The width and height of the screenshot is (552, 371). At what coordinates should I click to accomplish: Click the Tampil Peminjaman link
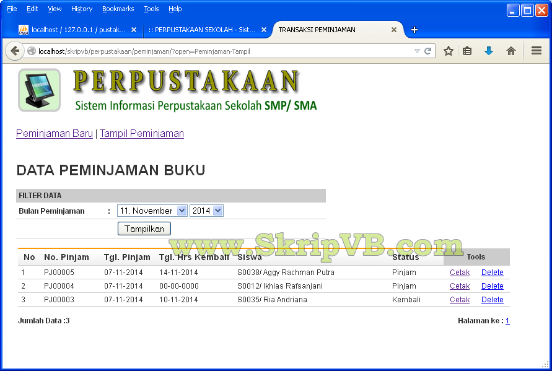tap(141, 134)
